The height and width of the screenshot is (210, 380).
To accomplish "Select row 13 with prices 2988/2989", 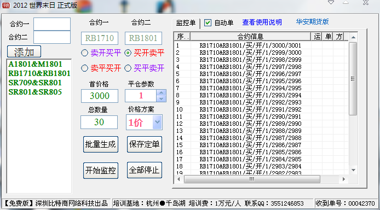I will click(261, 131).
